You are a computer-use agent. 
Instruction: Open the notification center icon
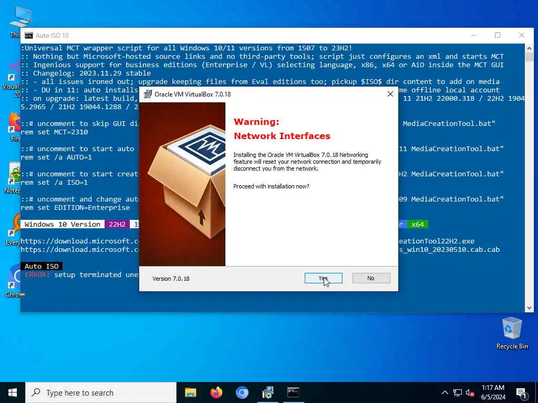point(521,393)
